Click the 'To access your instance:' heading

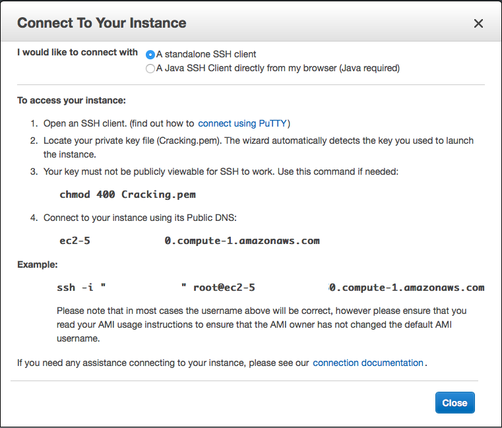coord(71,101)
